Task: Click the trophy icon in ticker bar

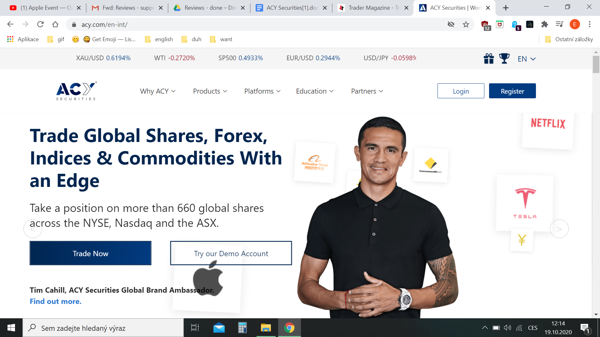Action: (504, 58)
